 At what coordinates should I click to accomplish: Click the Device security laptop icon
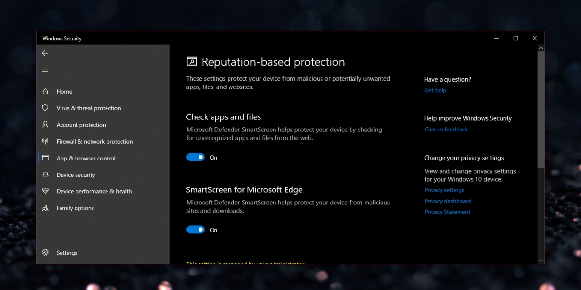click(x=46, y=174)
